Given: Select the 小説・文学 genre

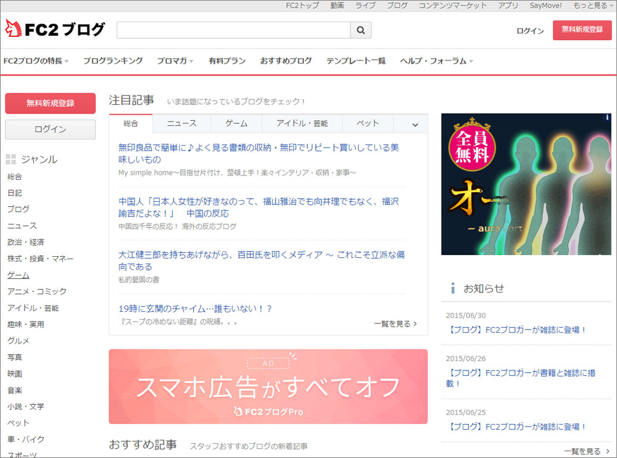Looking at the screenshot, I should pyautogui.click(x=25, y=406).
